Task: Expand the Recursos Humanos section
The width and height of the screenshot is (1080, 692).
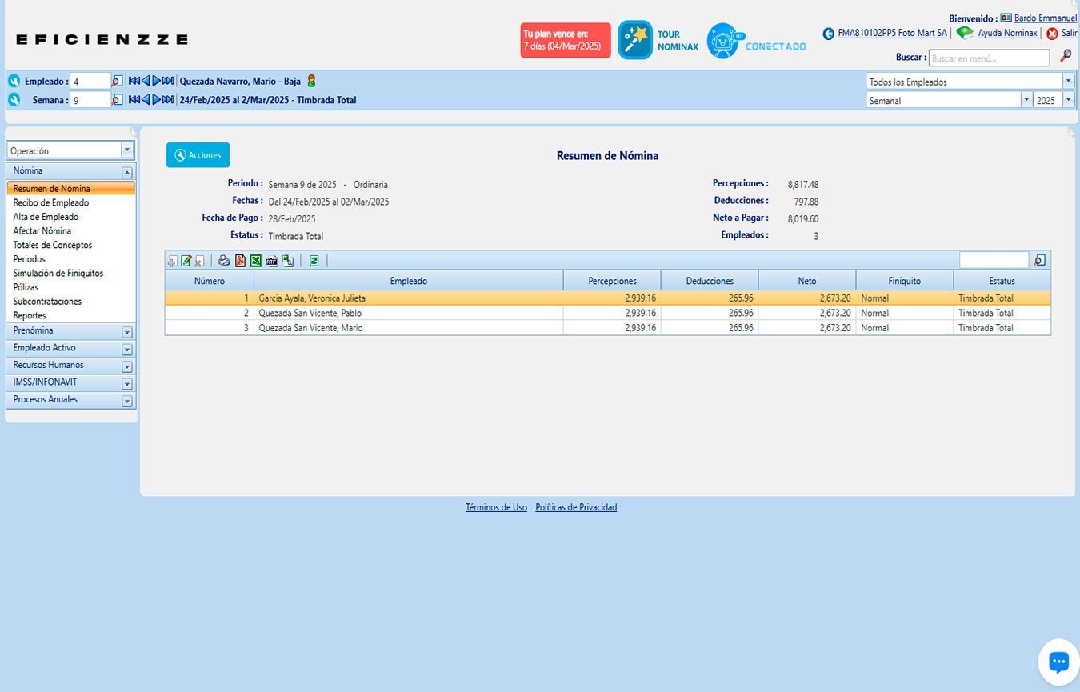Action: pos(126,366)
